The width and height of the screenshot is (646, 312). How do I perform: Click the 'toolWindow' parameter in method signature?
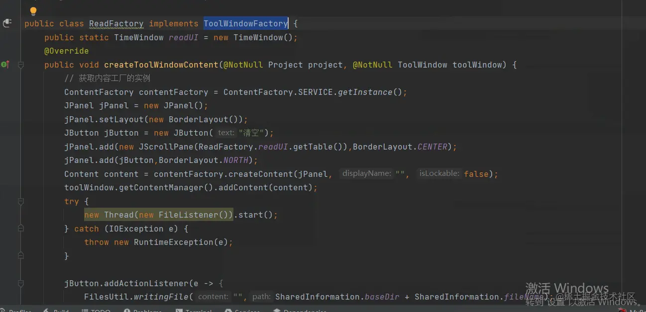477,65
